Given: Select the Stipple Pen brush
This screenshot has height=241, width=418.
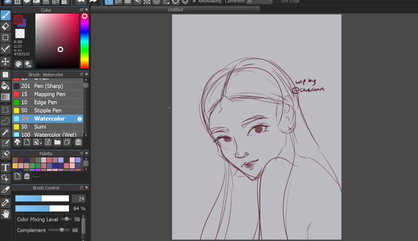Looking at the screenshot, I should [48, 110].
